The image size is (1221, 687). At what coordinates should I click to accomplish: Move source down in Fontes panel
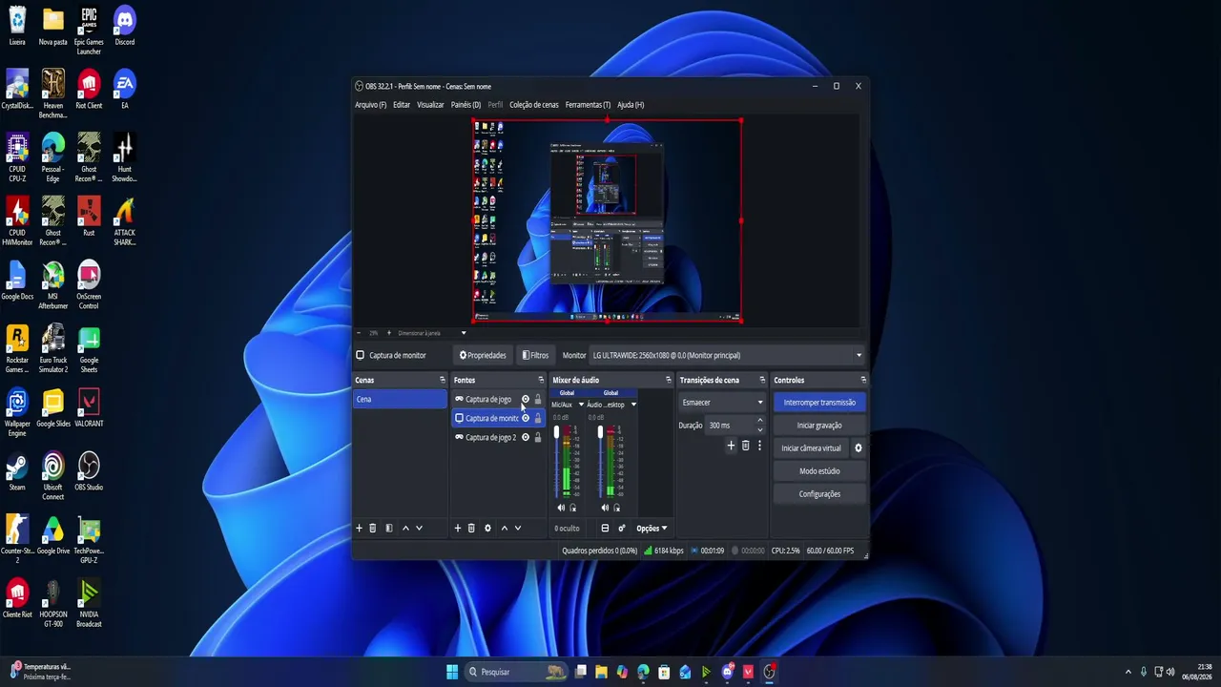(x=518, y=528)
